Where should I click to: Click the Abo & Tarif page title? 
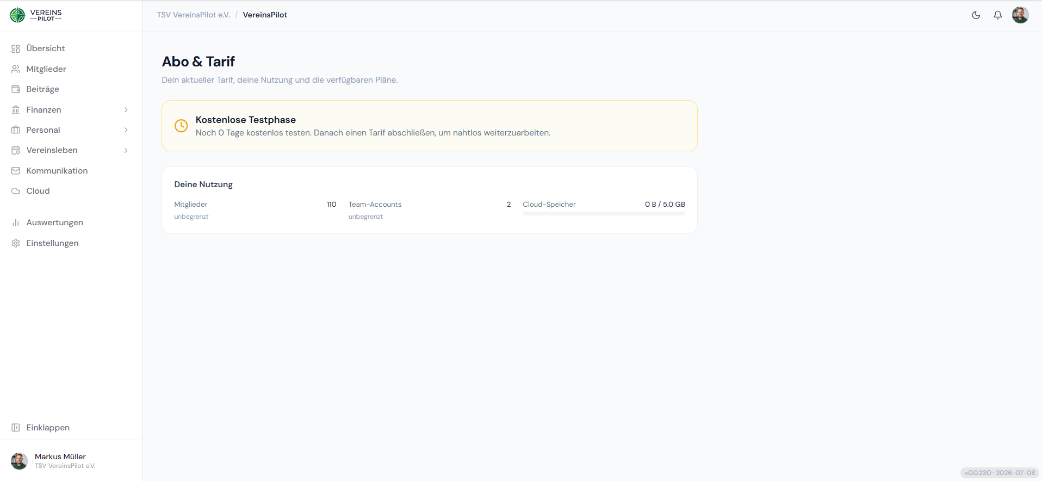[199, 61]
